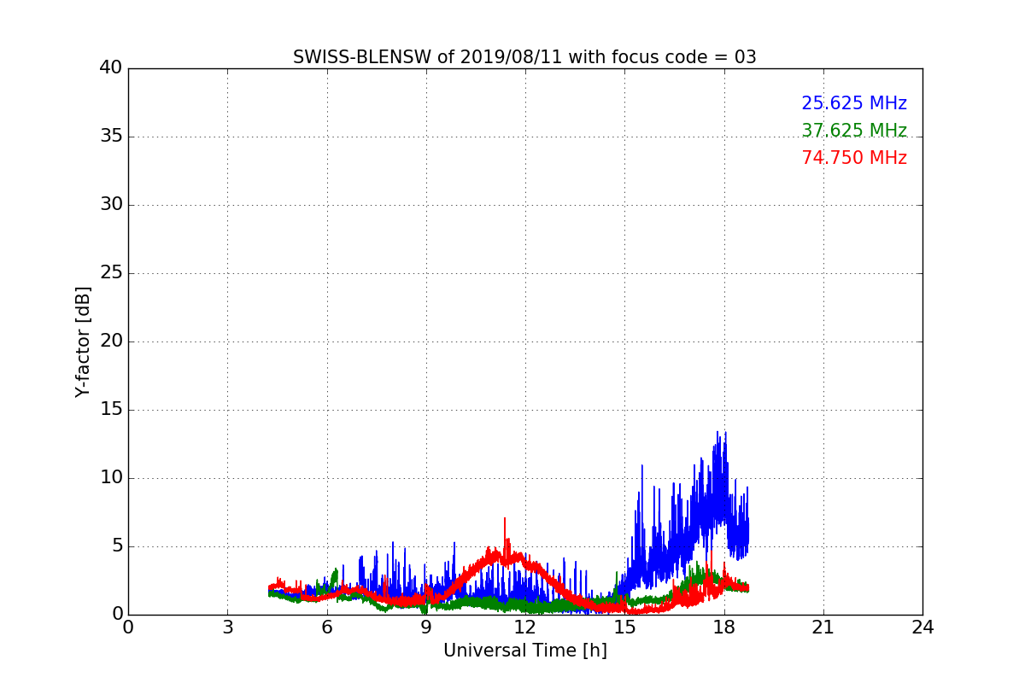Click the y-axis tick label 10
The width and height of the screenshot is (1025, 683).
point(110,477)
